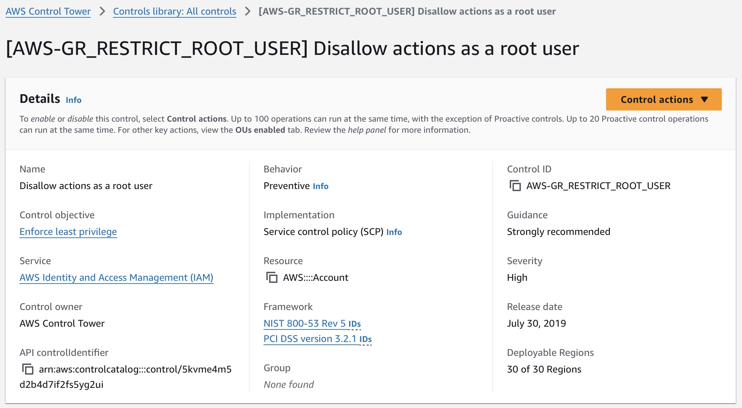Screen dimensions: 742x408
Task: Open PCI DSS version 3.2.1 link
Action: click(x=310, y=339)
